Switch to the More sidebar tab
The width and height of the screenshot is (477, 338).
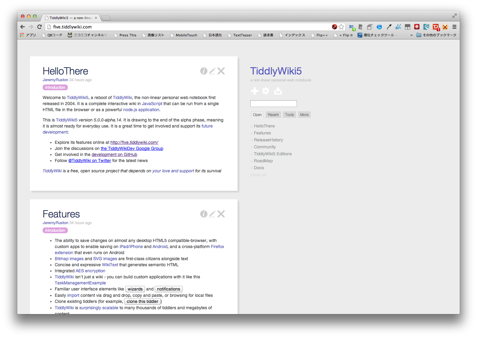click(x=304, y=115)
